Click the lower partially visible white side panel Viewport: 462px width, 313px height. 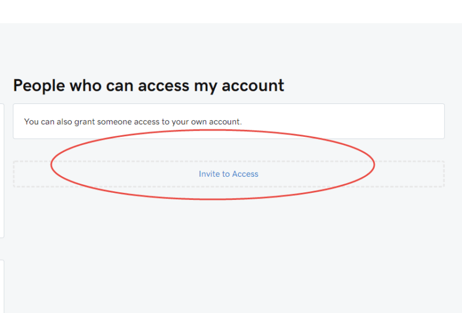[2, 286]
